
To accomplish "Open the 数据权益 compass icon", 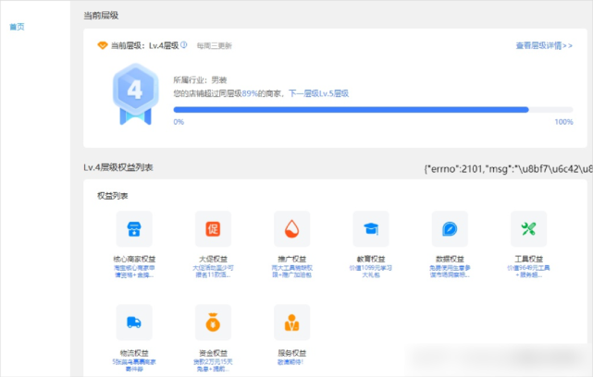I will (x=450, y=229).
